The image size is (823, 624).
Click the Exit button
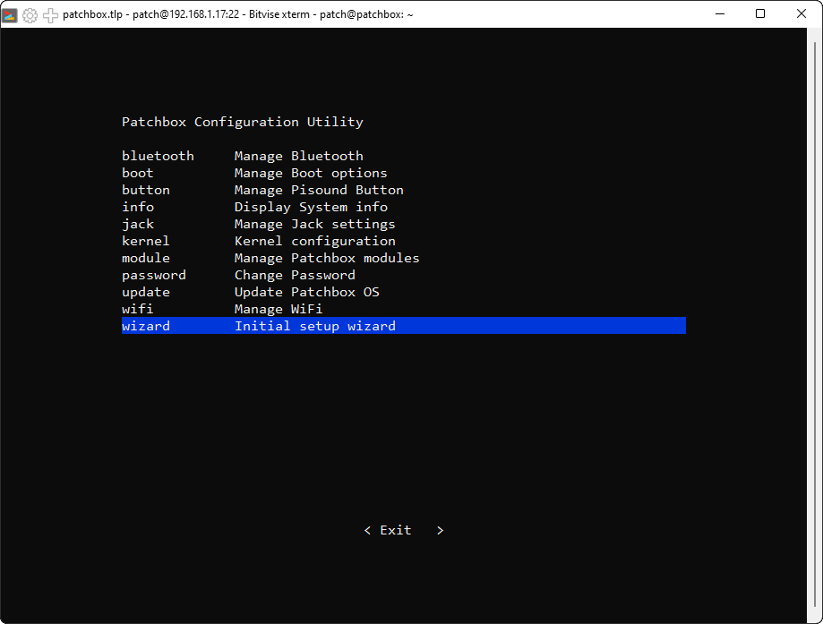[404, 530]
